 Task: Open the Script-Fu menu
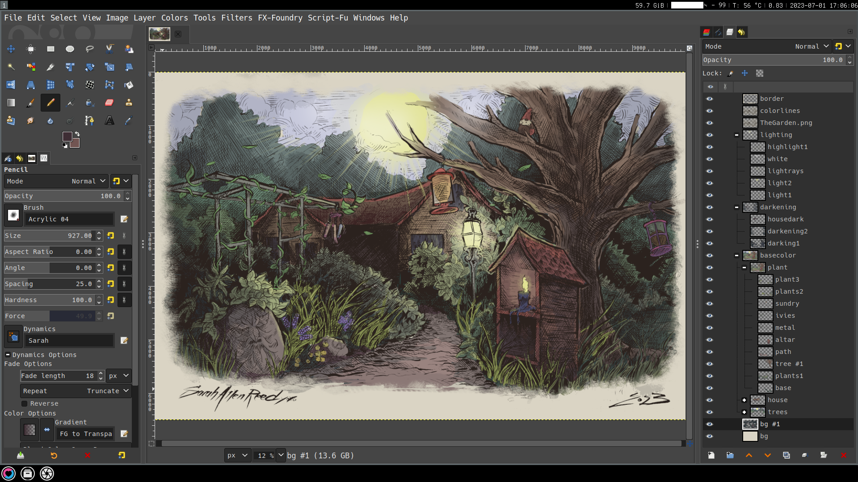[328, 18]
